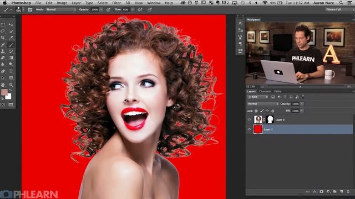
Task: Enable airbrush build-up effects
Action: tap(140, 10)
